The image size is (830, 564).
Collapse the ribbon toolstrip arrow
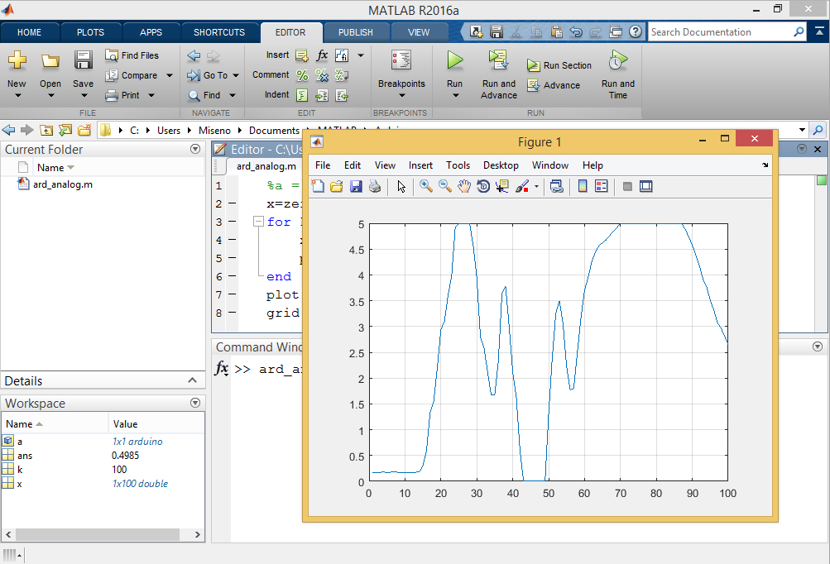click(x=819, y=31)
